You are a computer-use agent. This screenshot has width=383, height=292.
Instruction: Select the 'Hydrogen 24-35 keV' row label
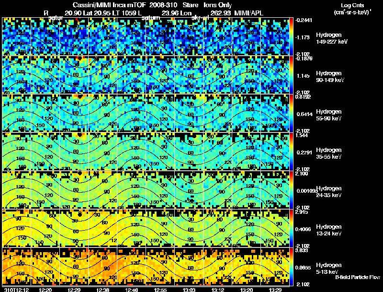(329, 192)
